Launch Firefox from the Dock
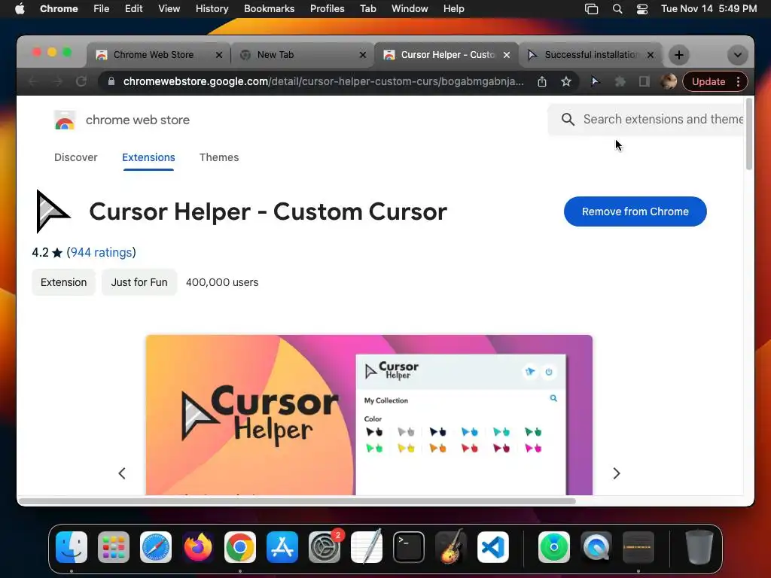Screen dimensions: 771x578 (x=198, y=546)
